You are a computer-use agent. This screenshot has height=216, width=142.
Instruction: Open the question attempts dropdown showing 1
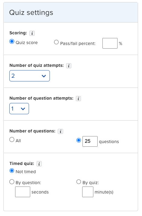[19, 108]
